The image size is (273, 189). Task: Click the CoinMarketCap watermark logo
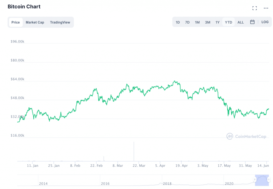[x=246, y=136]
